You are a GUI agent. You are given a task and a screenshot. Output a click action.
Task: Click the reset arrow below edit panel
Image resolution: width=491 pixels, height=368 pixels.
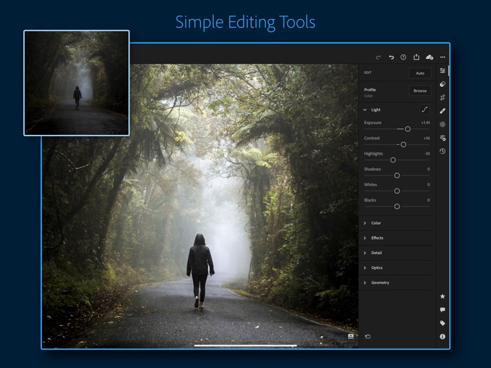[x=368, y=337]
